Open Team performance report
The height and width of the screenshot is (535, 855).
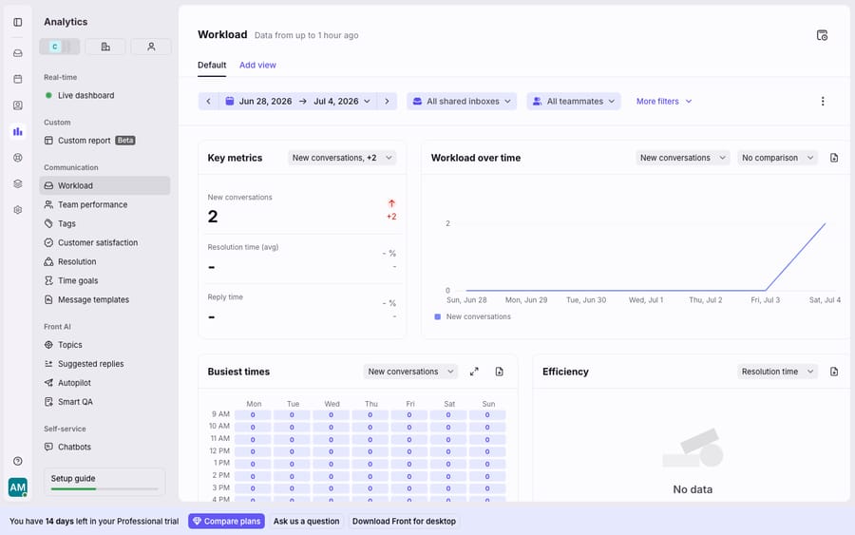point(104,204)
